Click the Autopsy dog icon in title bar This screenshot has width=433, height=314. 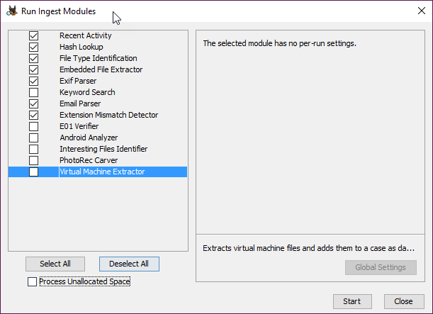(x=12, y=11)
